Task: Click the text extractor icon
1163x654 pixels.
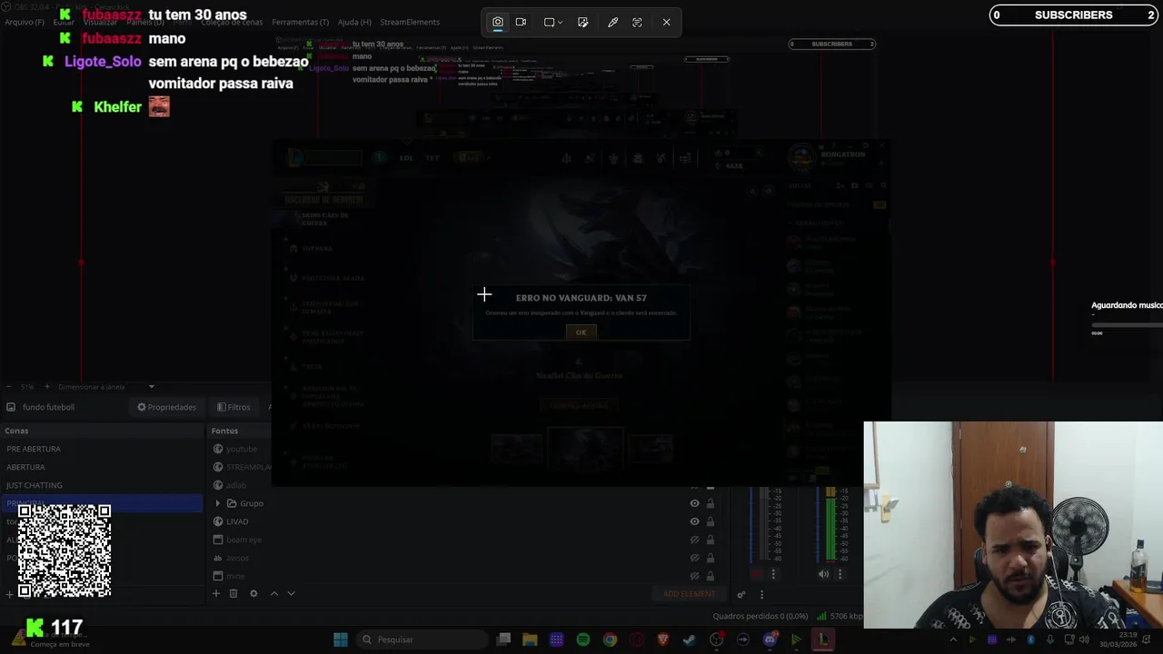Action: click(x=637, y=22)
